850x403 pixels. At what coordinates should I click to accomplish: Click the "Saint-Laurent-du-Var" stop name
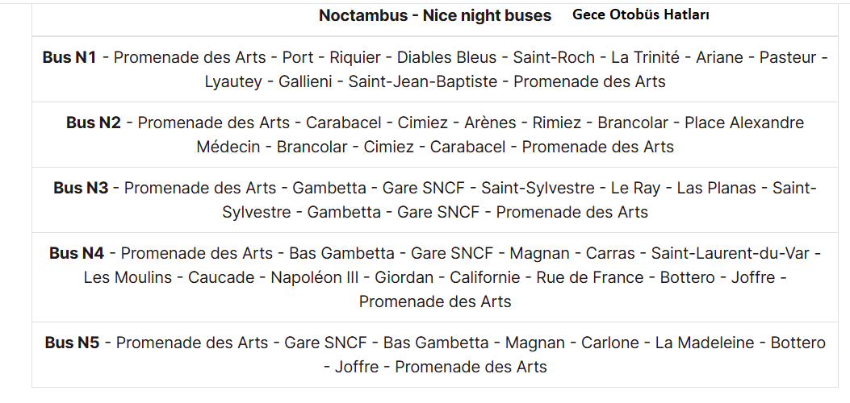point(727,253)
